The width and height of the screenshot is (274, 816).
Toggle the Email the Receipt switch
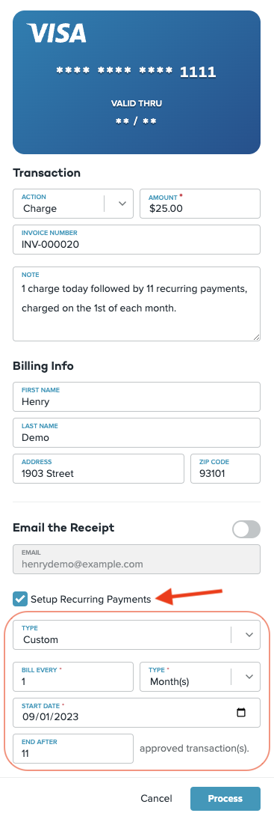[x=246, y=530]
